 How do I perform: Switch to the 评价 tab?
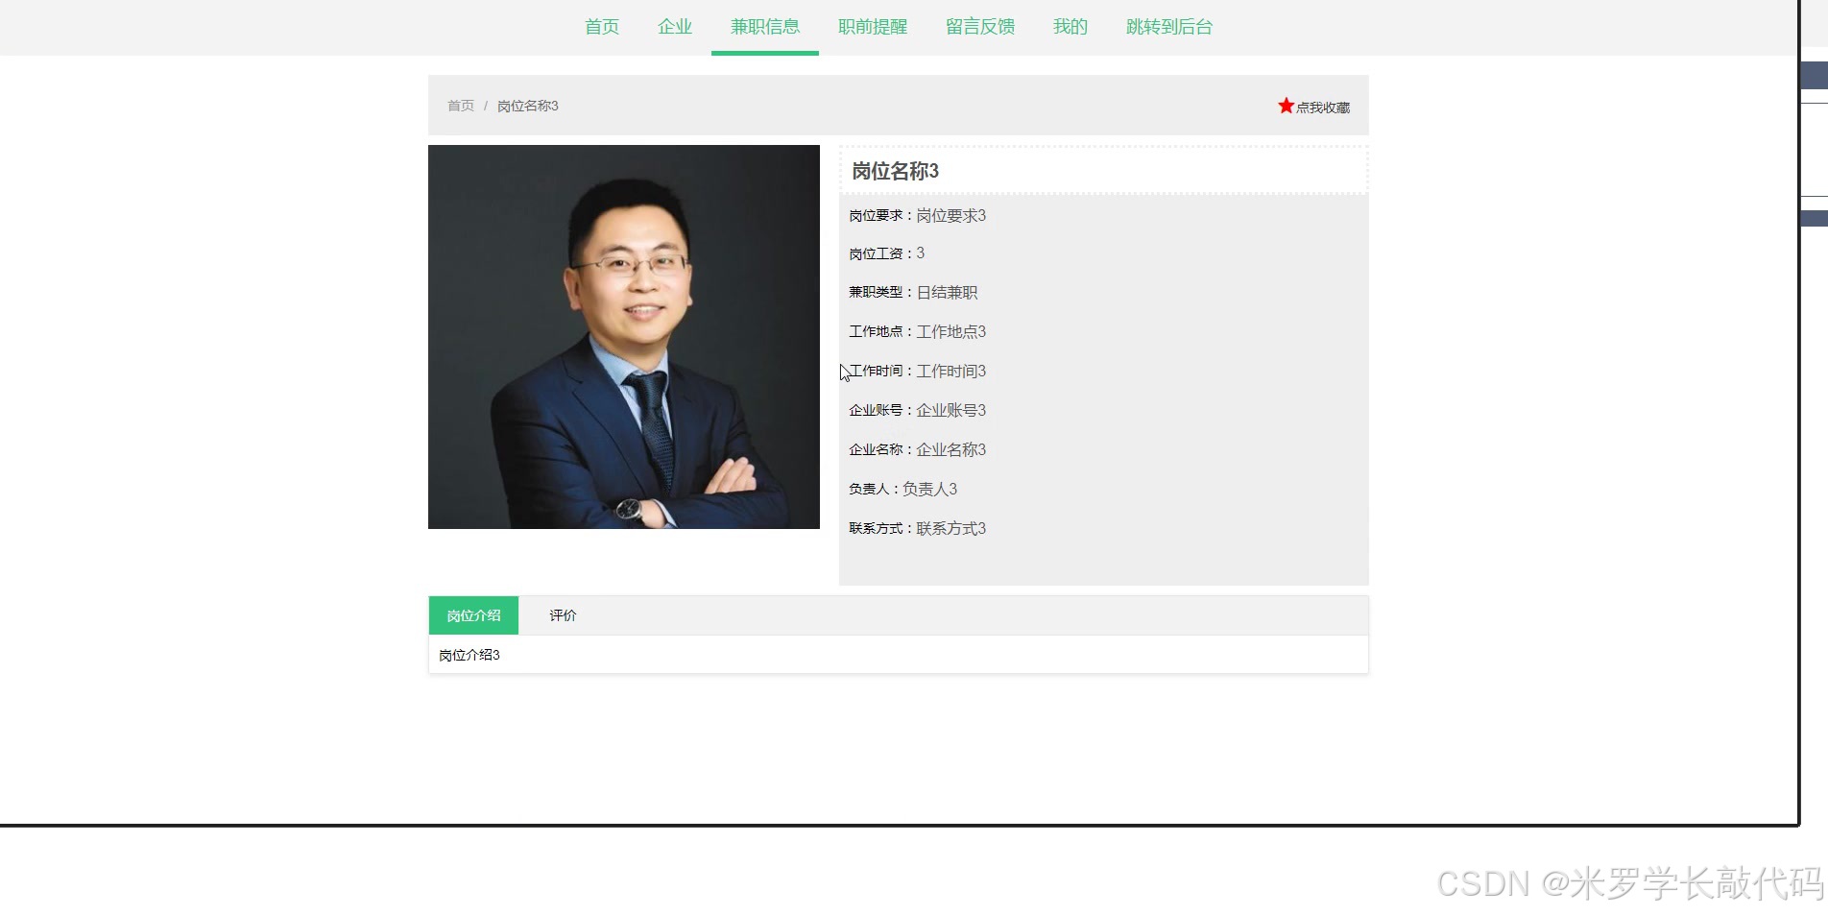coord(563,615)
